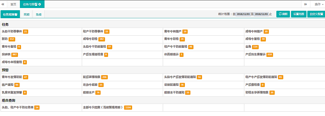Click the 610 badge for 产后抗生素警示
This screenshot has width=325, height=116.
pos(270,55)
